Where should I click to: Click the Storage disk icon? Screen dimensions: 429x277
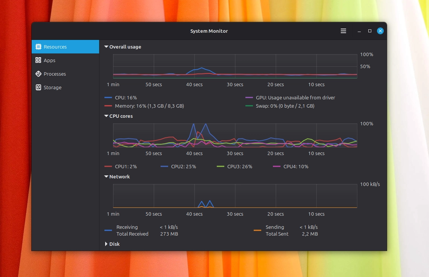[38, 87]
